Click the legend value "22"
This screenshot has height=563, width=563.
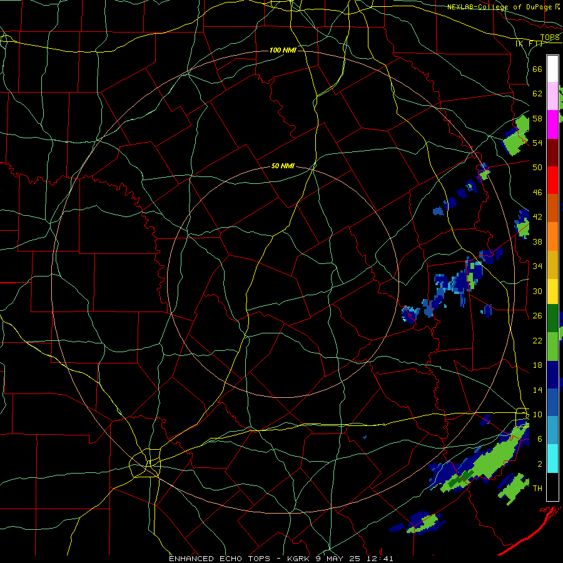(537, 340)
